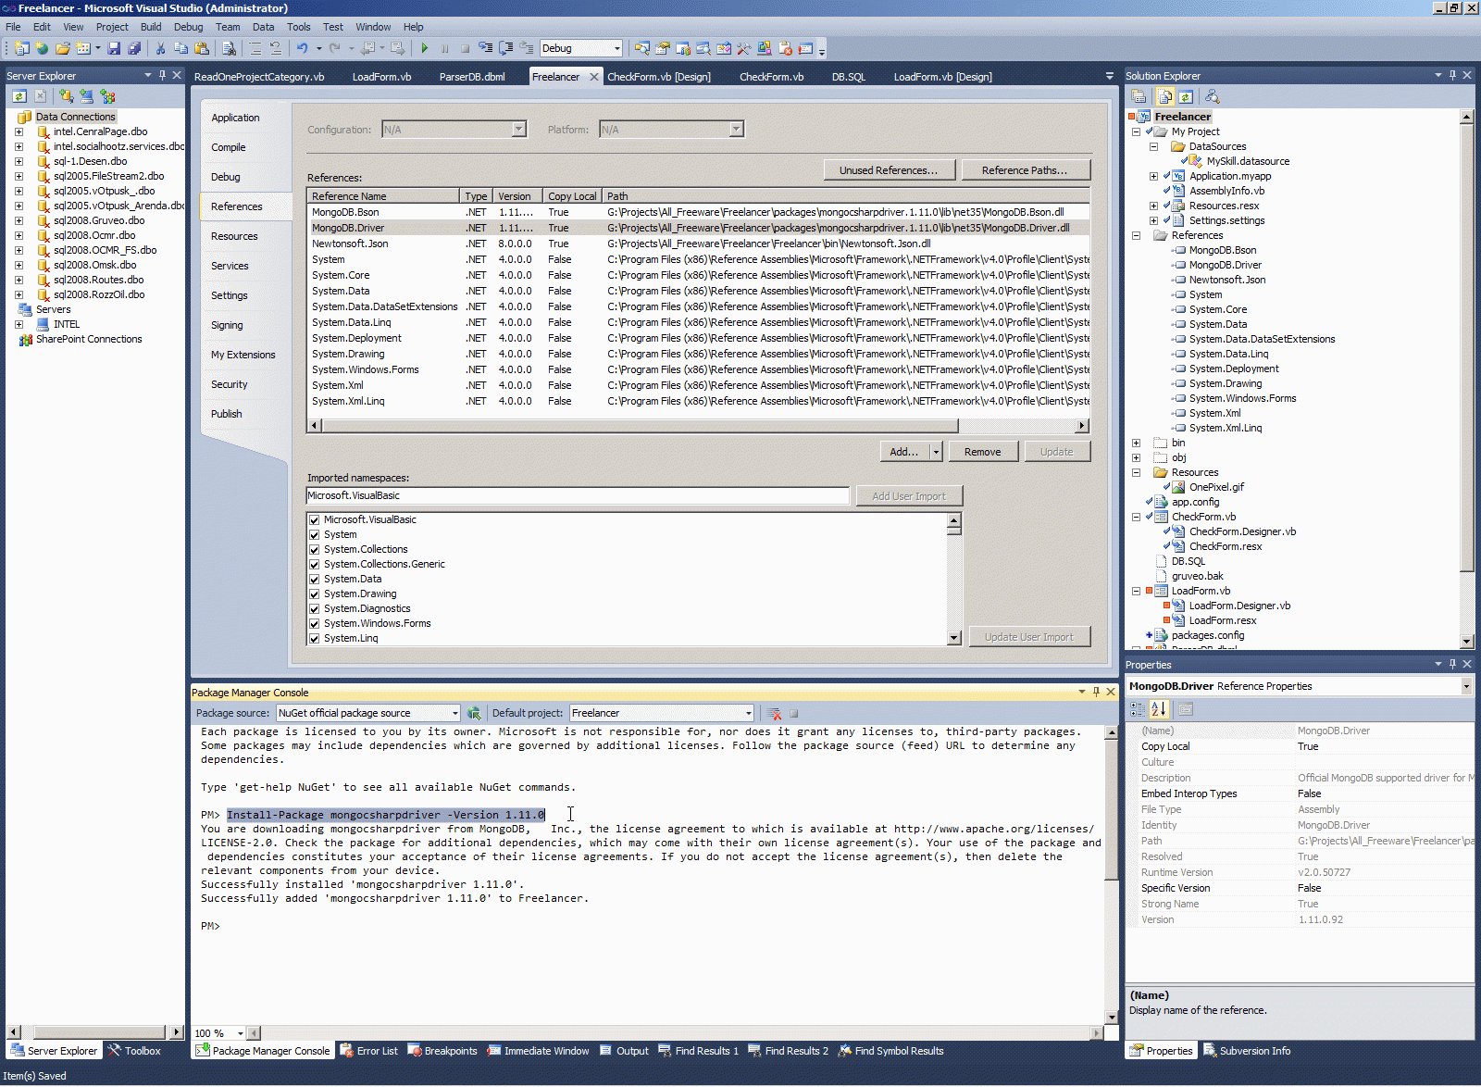The image size is (1481, 1087).
Task: Switch to the Error List tab
Action: pos(368,1051)
